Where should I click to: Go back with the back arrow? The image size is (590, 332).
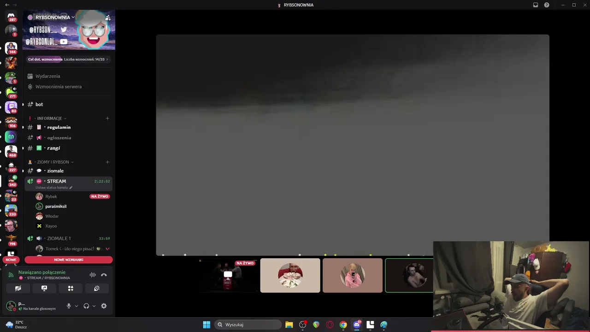pos(7,5)
